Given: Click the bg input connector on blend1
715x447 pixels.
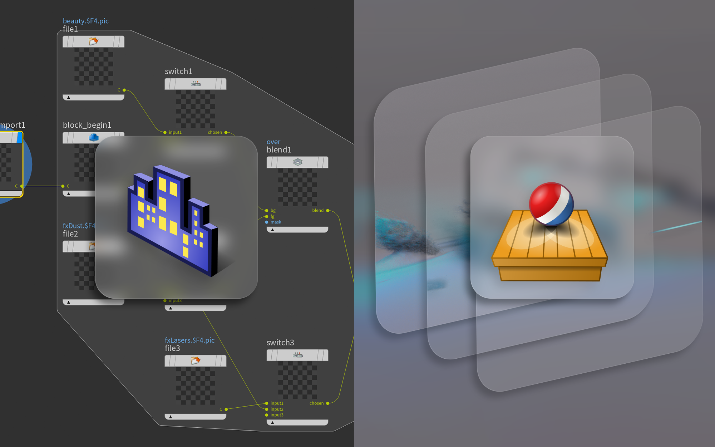Looking at the screenshot, I should [266, 210].
